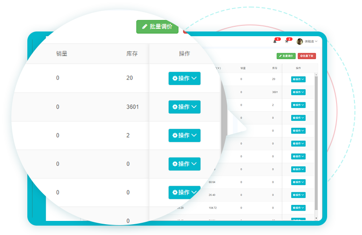Open the shopping cart icon
Image resolution: width=362 pixels, height=235 pixels.
pos(287,42)
